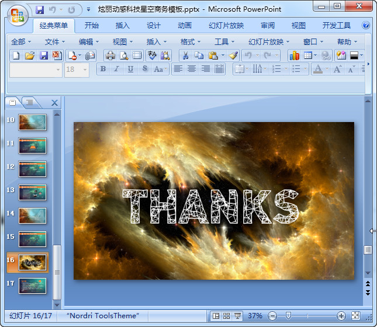This screenshot has height=327, width=377.
Task: Toggle bold formatting
Action: click(x=103, y=69)
